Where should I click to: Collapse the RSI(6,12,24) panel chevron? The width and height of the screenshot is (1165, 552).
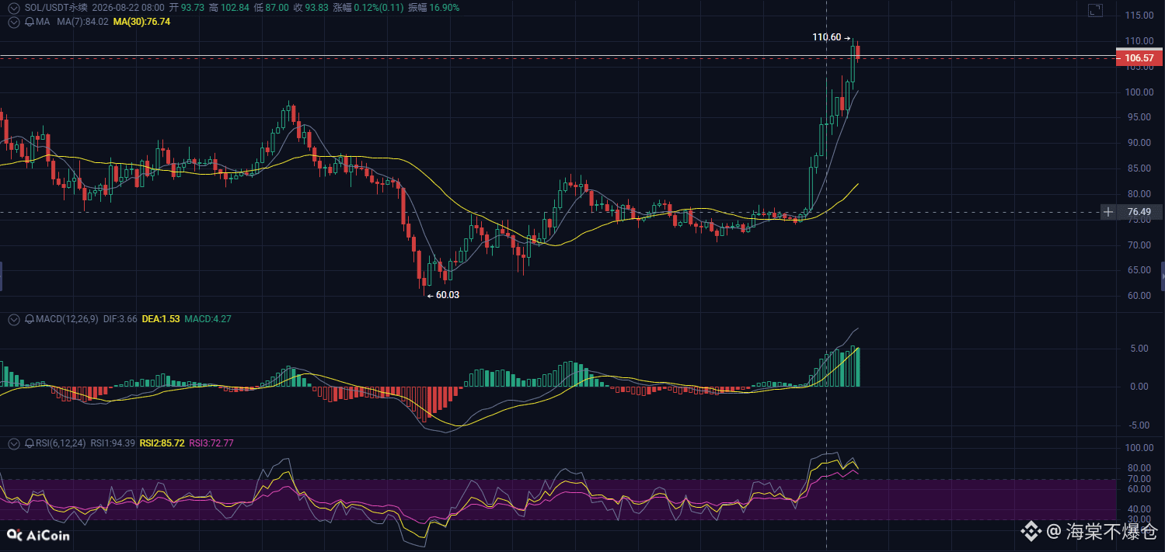point(13,443)
